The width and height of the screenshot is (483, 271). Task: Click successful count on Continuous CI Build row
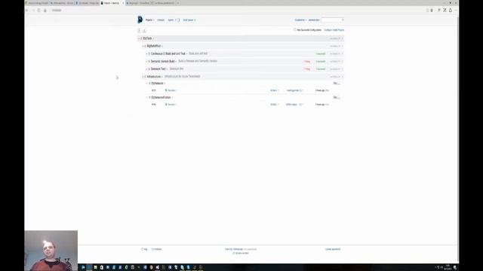[321, 53]
